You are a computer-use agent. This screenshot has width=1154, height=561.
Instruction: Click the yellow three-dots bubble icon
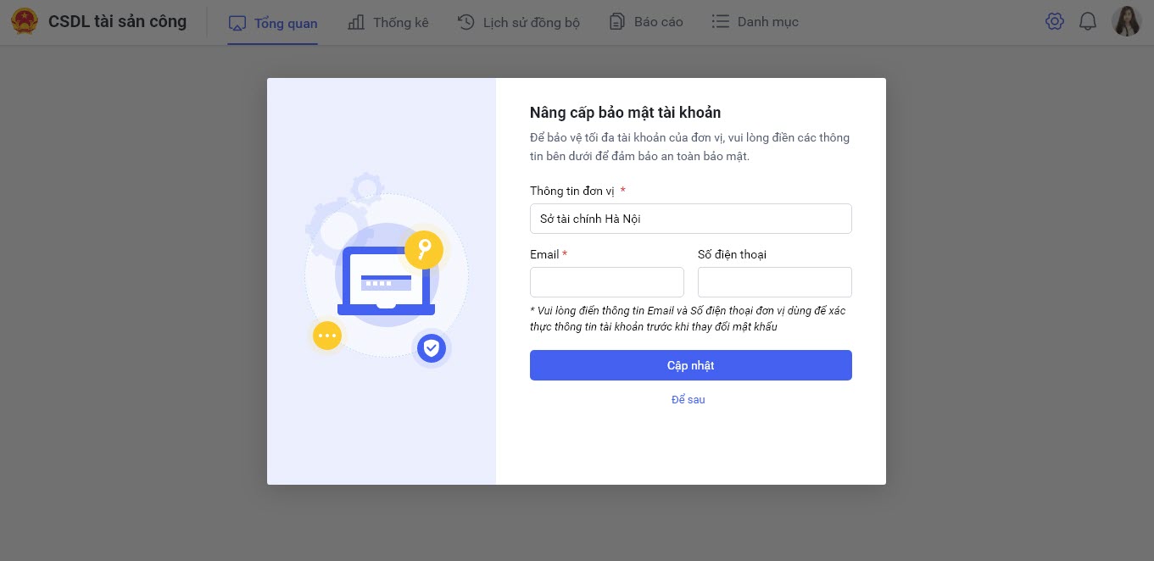(x=326, y=336)
